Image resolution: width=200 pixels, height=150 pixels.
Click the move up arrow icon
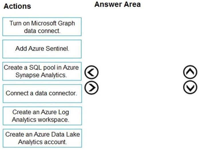(190, 72)
